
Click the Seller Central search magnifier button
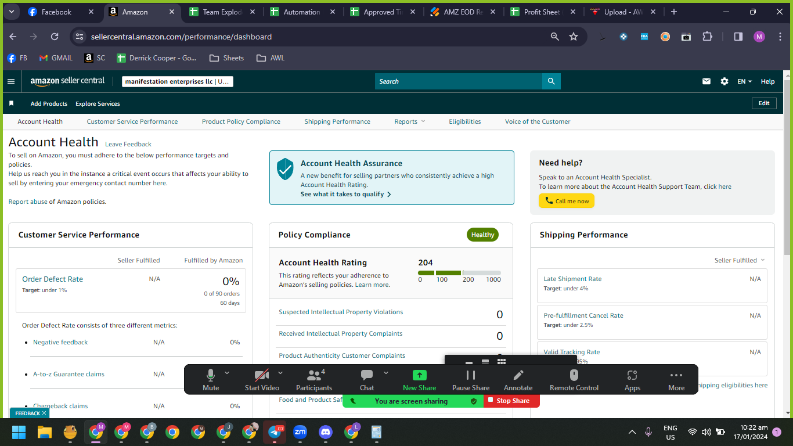pyautogui.click(x=551, y=81)
